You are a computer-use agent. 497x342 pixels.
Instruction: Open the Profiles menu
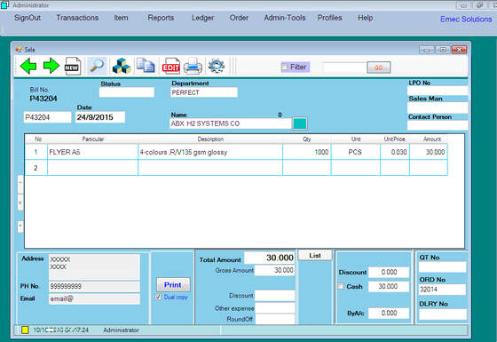point(329,18)
